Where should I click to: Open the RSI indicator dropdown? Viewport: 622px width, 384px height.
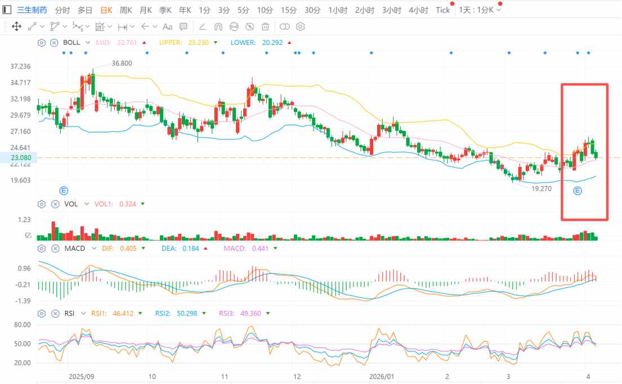tap(83, 314)
